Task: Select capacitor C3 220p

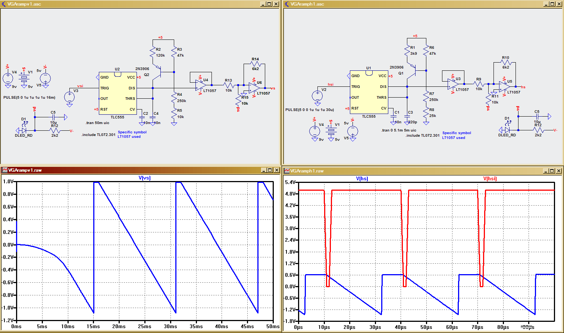Action: (x=407, y=116)
